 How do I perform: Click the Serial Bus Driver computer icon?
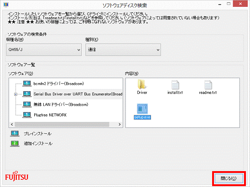coord(27,94)
